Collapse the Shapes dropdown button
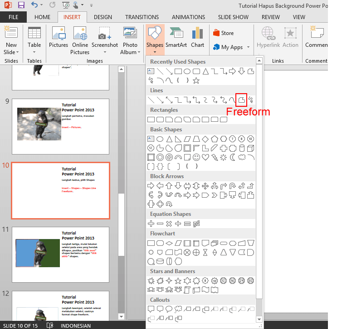The image size is (337, 329). pyautogui.click(x=155, y=40)
